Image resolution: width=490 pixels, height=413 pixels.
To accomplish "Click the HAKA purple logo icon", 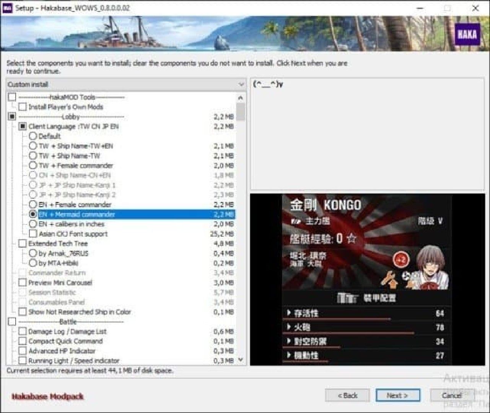I will pyautogui.click(x=467, y=34).
